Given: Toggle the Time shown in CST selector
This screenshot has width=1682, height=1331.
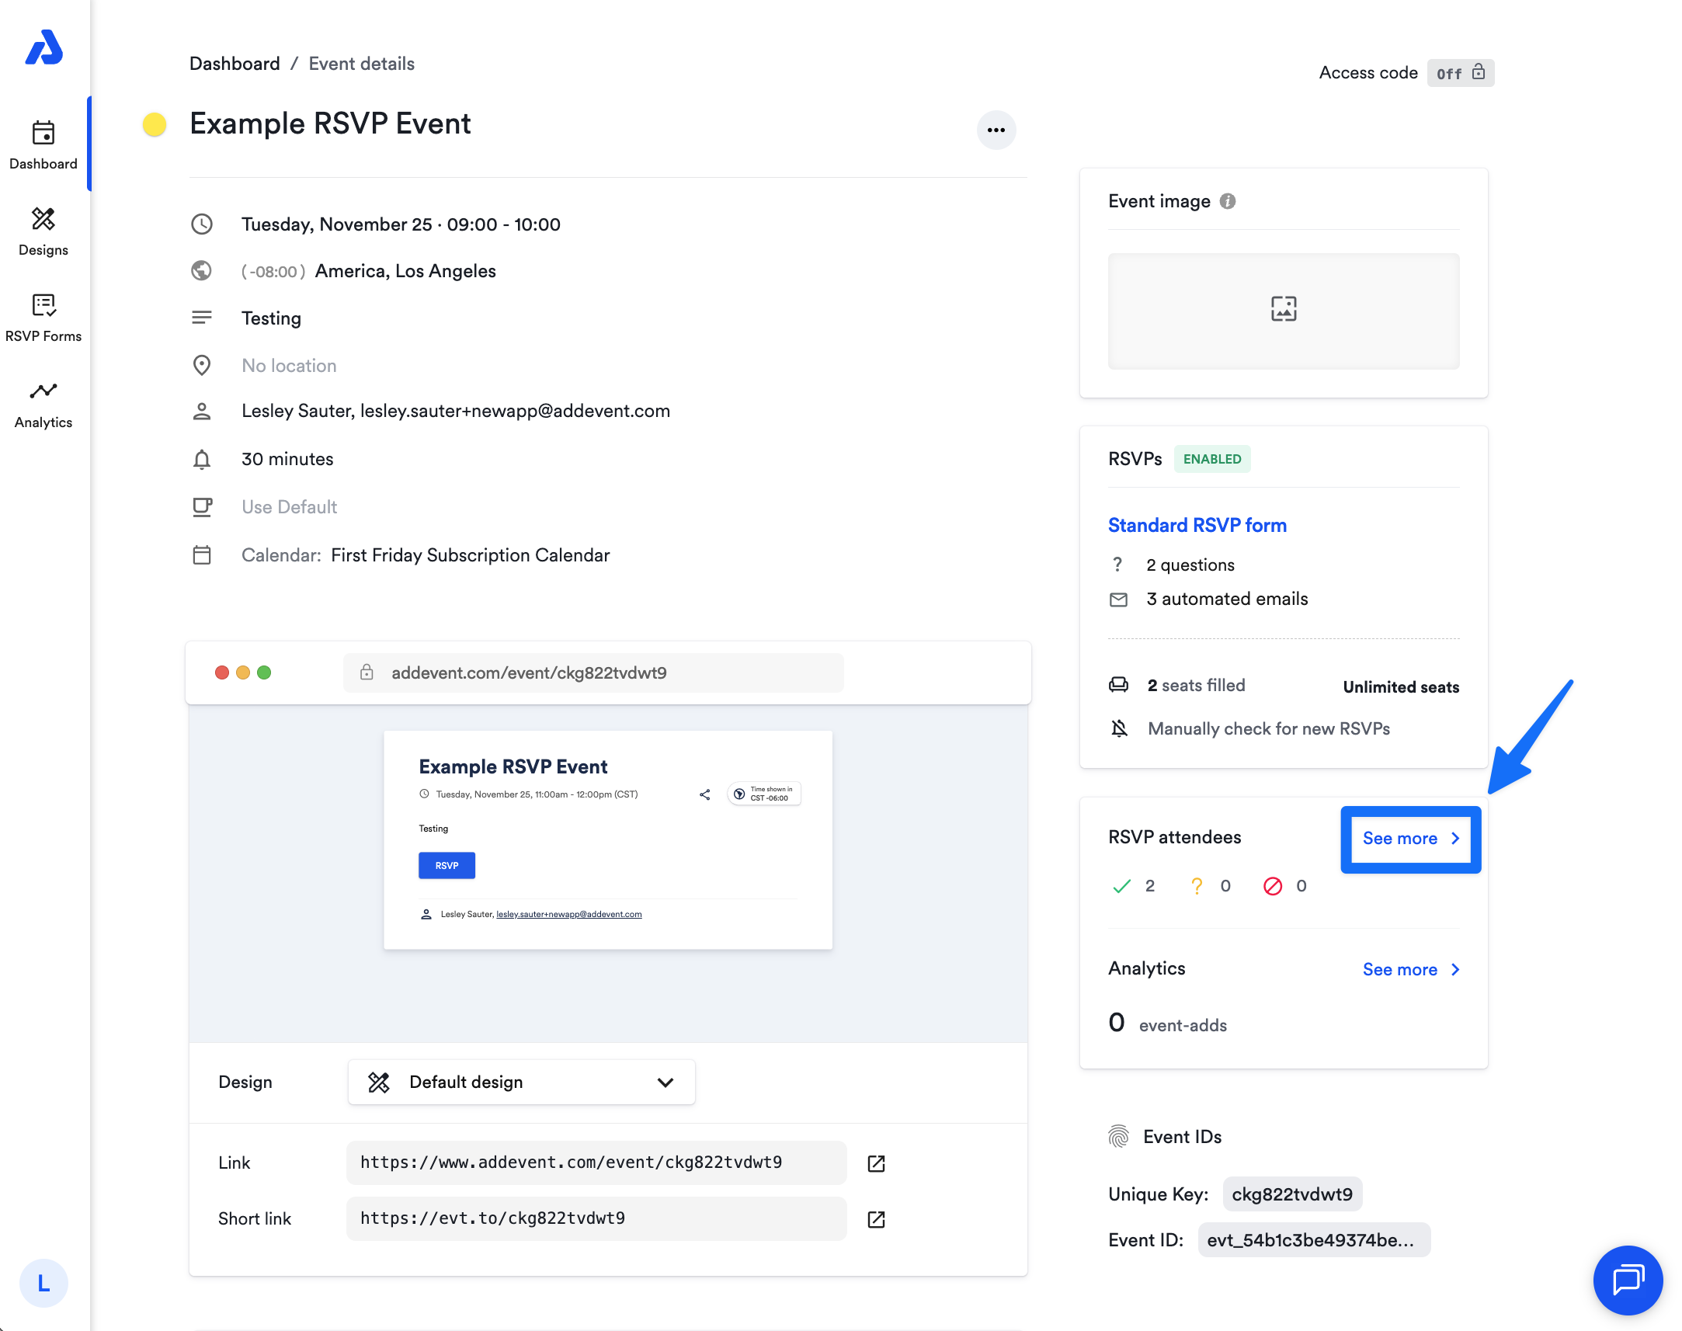Looking at the screenshot, I should pyautogui.click(x=763, y=794).
